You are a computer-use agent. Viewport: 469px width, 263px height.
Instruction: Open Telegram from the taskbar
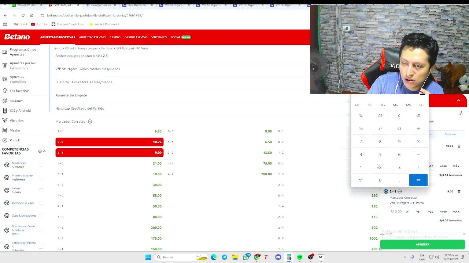pos(224,257)
